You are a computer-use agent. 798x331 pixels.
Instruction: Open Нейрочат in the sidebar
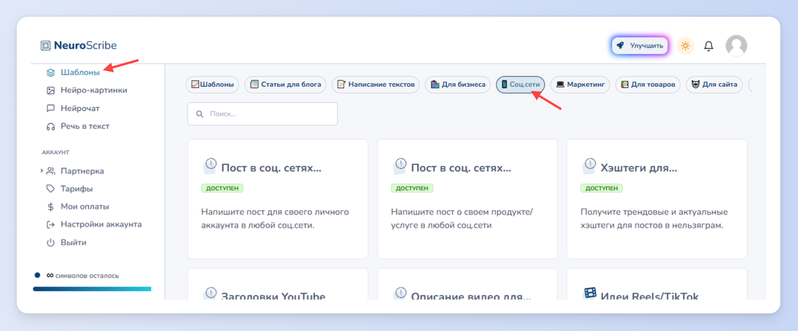[80, 108]
